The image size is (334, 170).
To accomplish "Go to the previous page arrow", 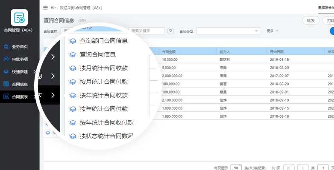I will (x=303, y=167).
